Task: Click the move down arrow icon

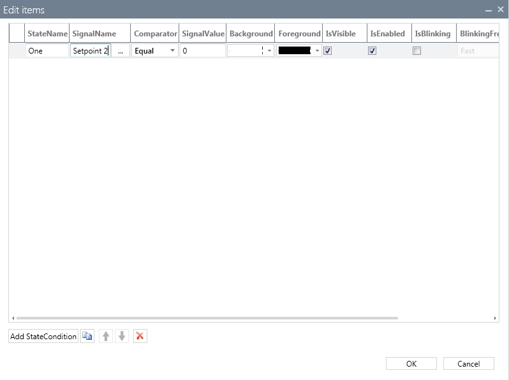Action: click(122, 336)
